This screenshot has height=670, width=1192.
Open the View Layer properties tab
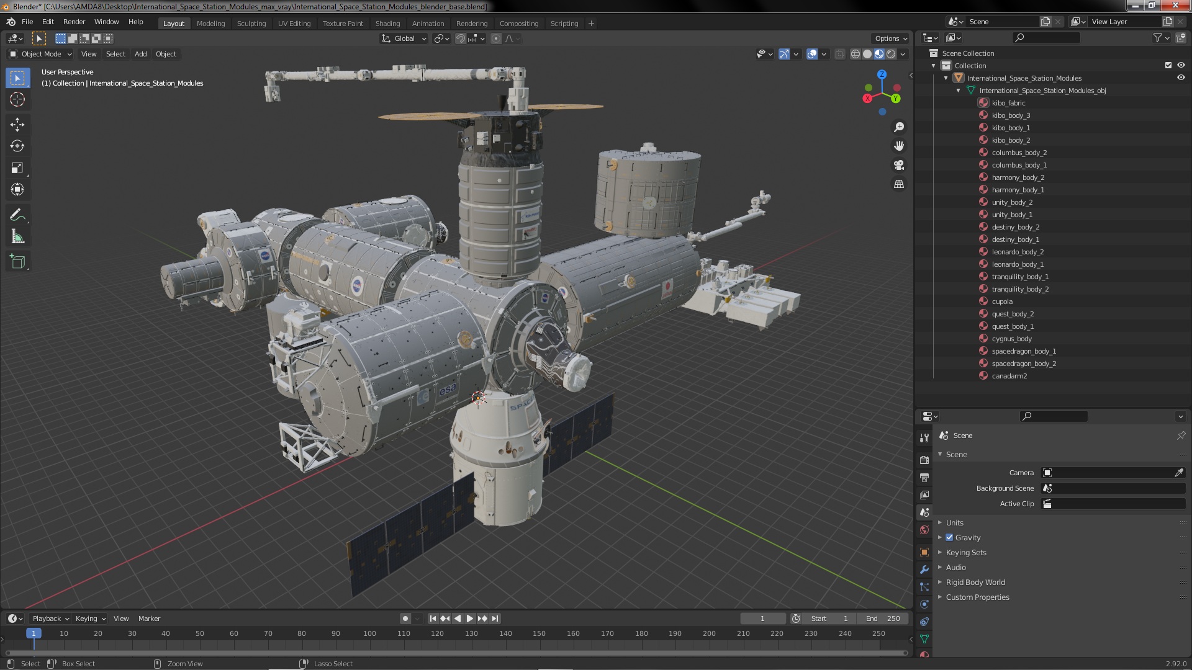pyautogui.click(x=924, y=494)
